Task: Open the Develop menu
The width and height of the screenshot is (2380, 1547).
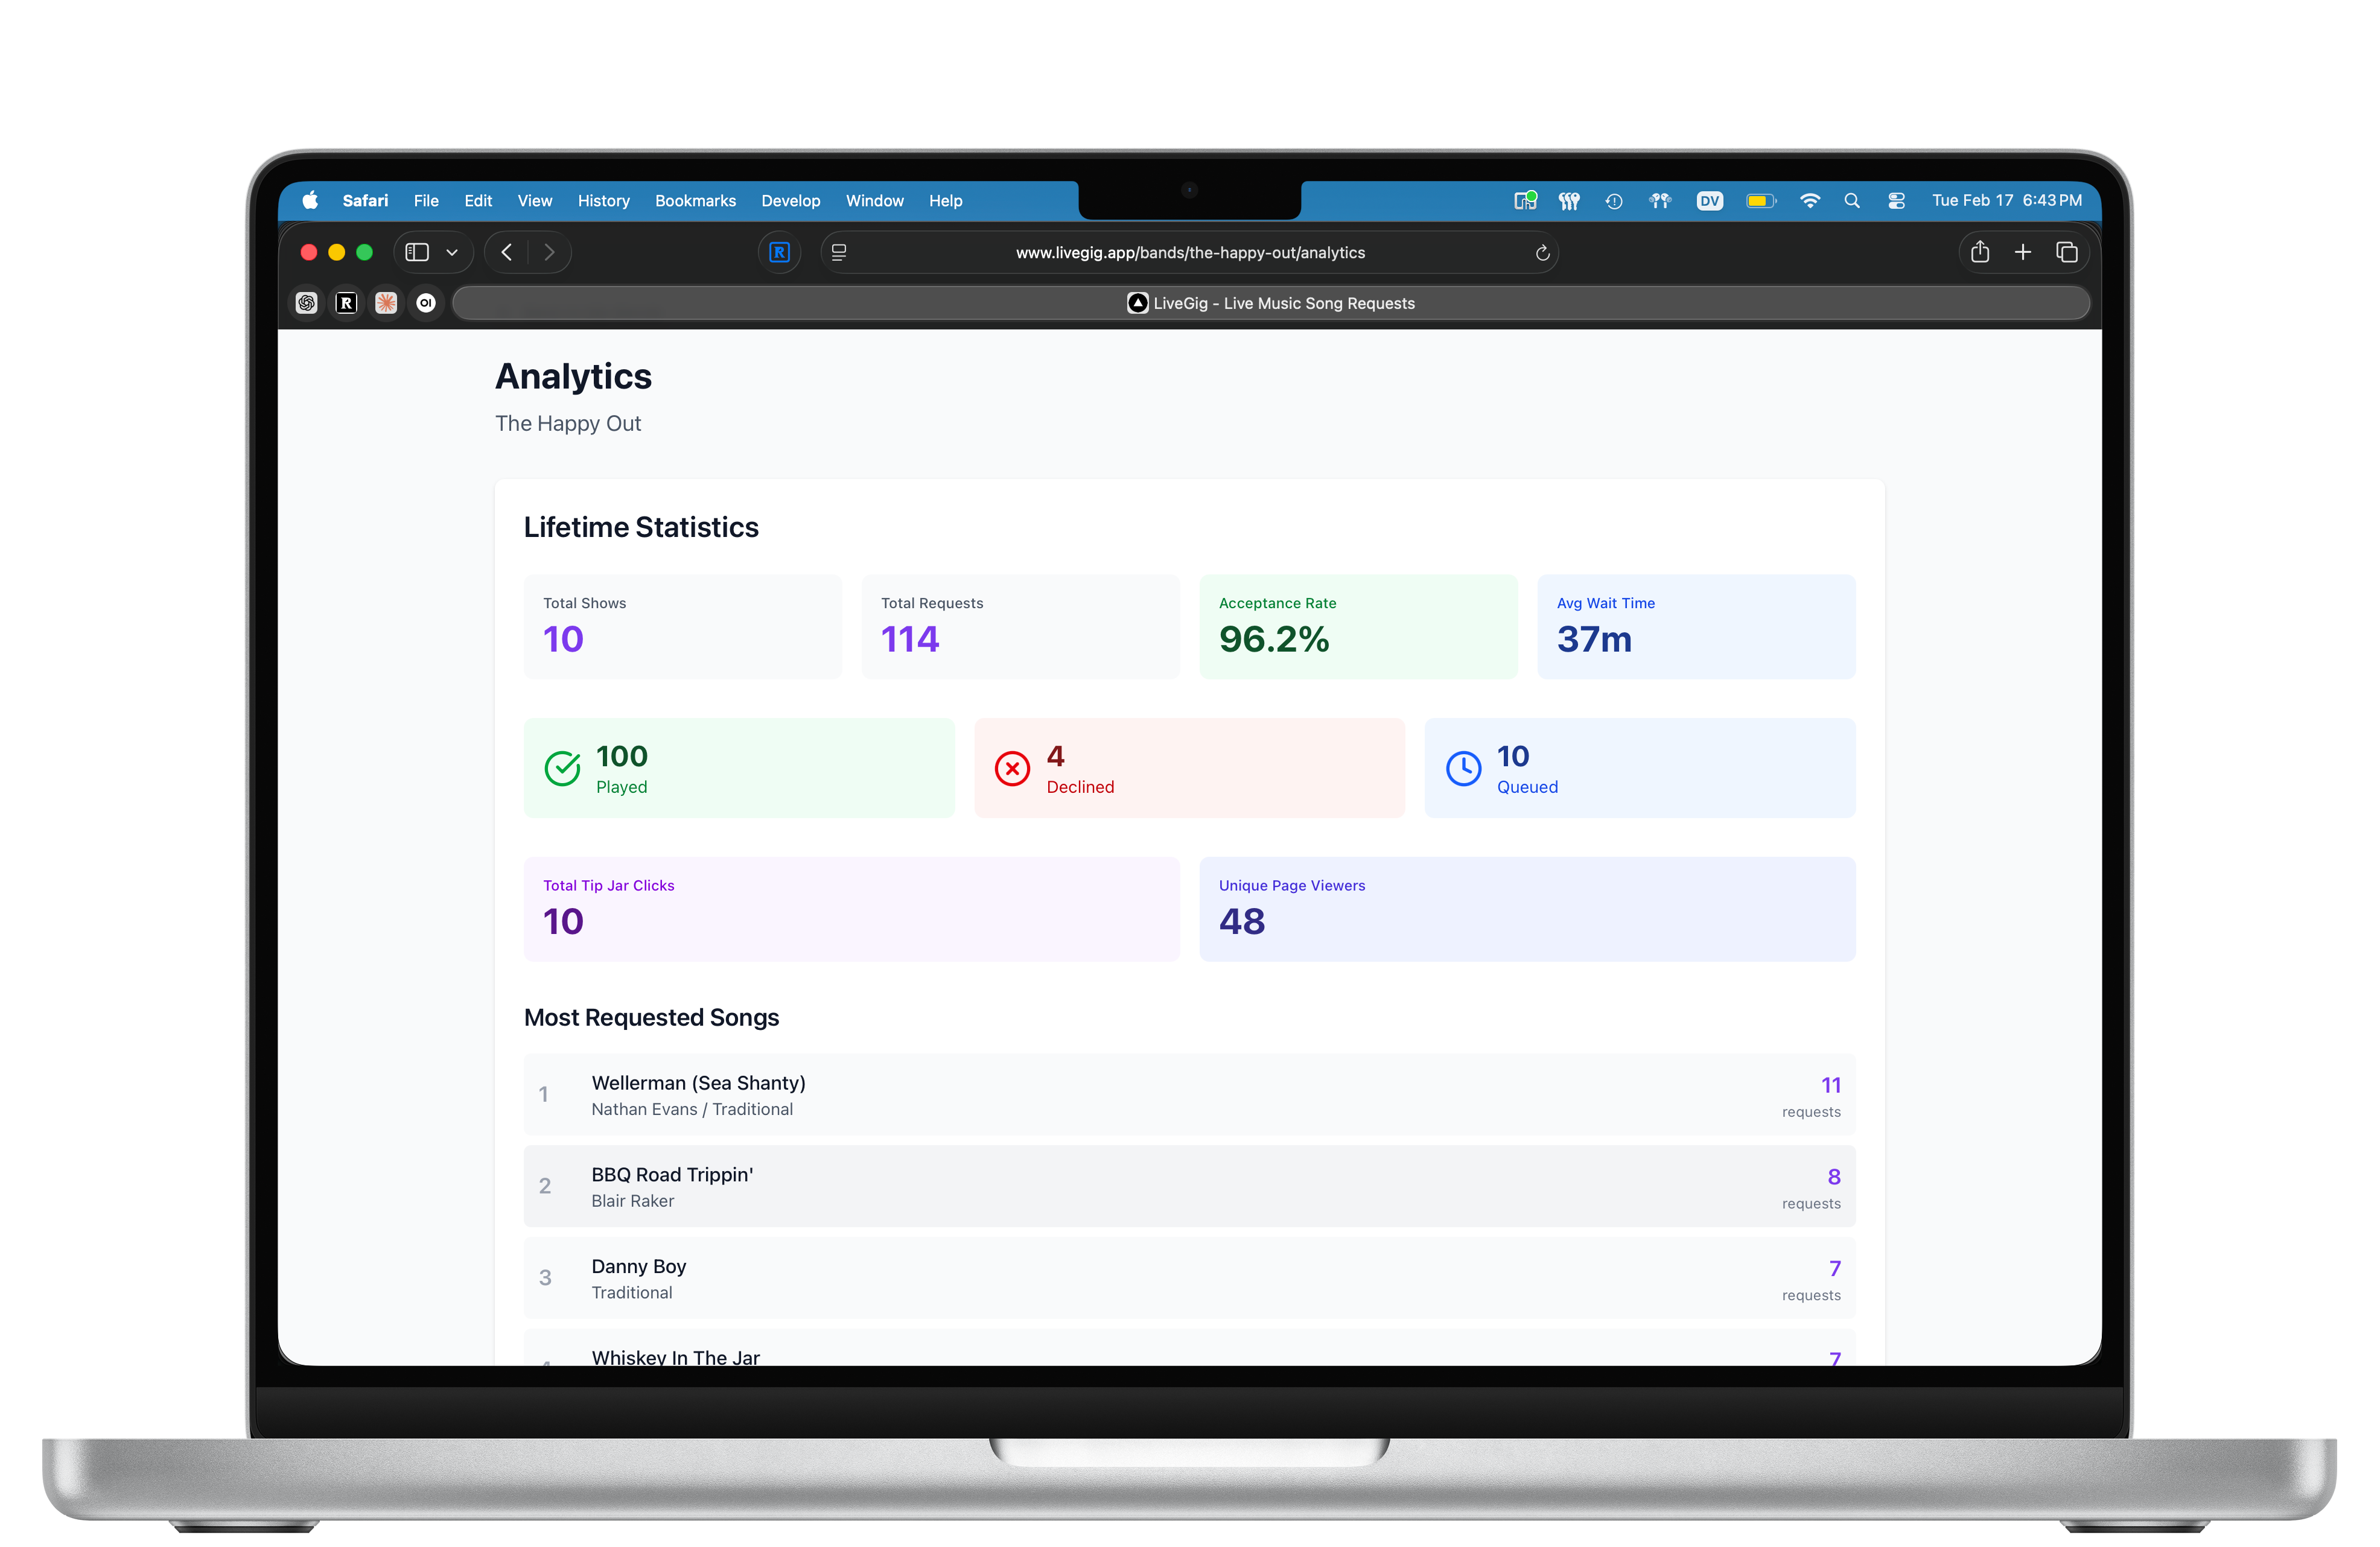Action: click(x=790, y=200)
